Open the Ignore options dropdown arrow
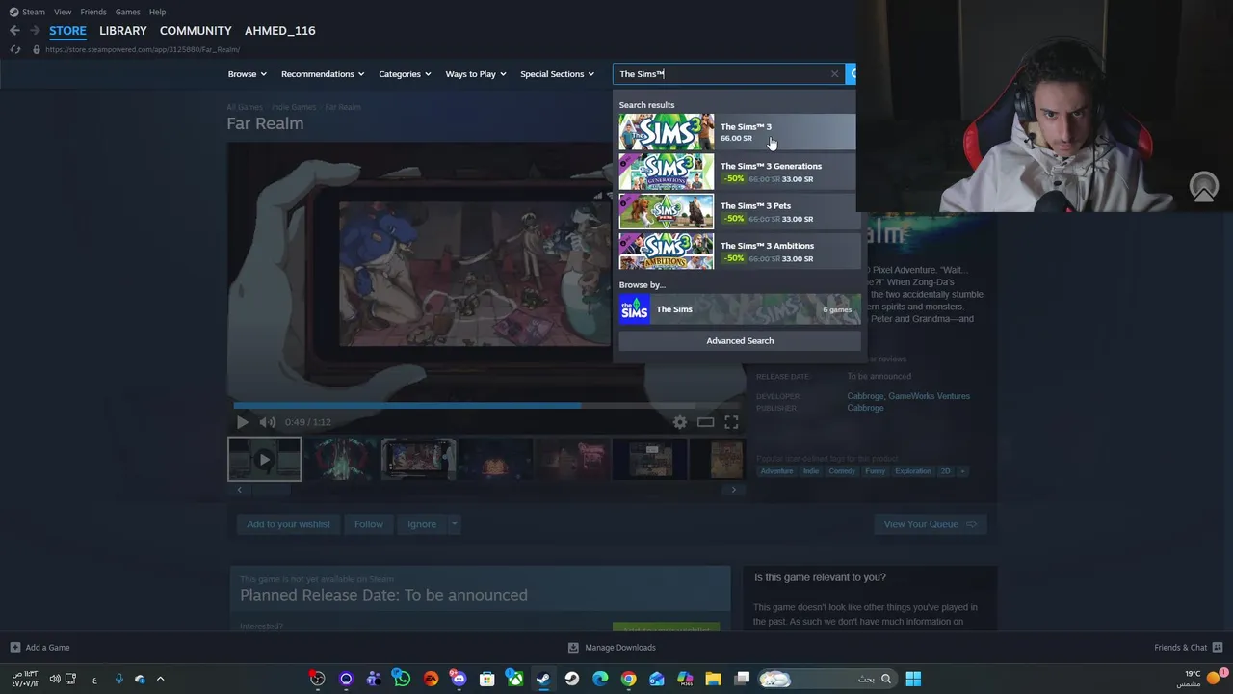 [x=454, y=524]
